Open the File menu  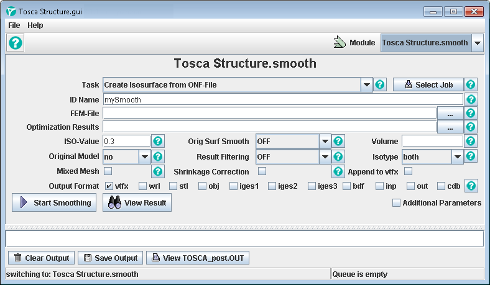pyautogui.click(x=14, y=25)
